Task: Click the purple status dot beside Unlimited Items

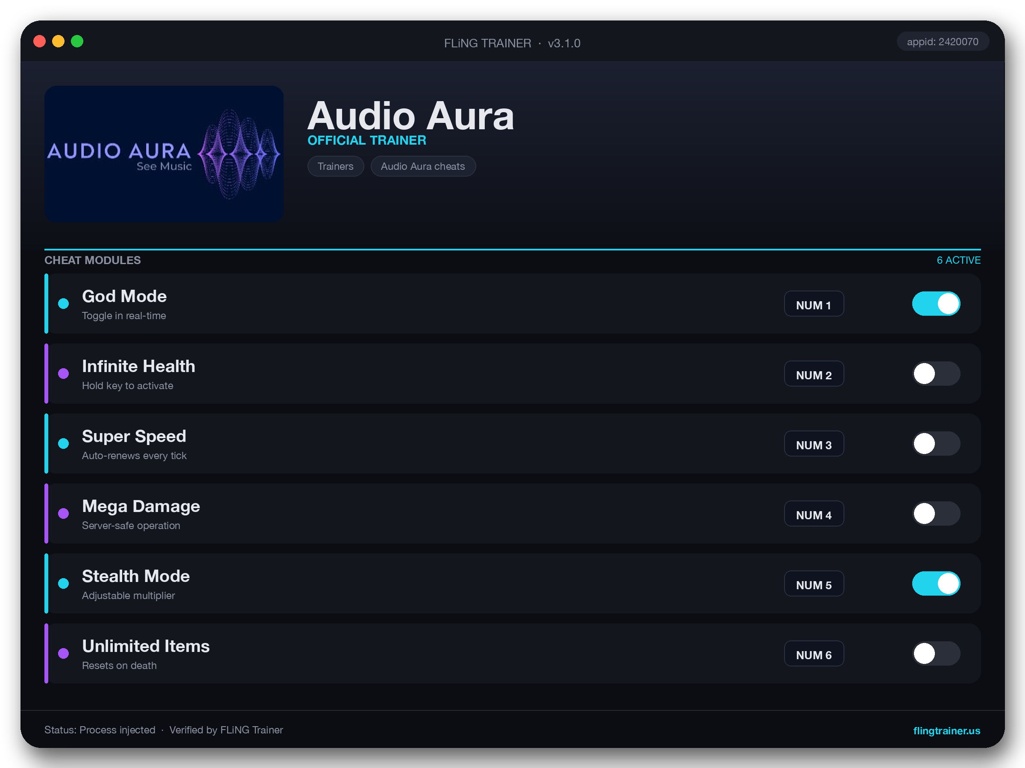Action: click(x=64, y=653)
